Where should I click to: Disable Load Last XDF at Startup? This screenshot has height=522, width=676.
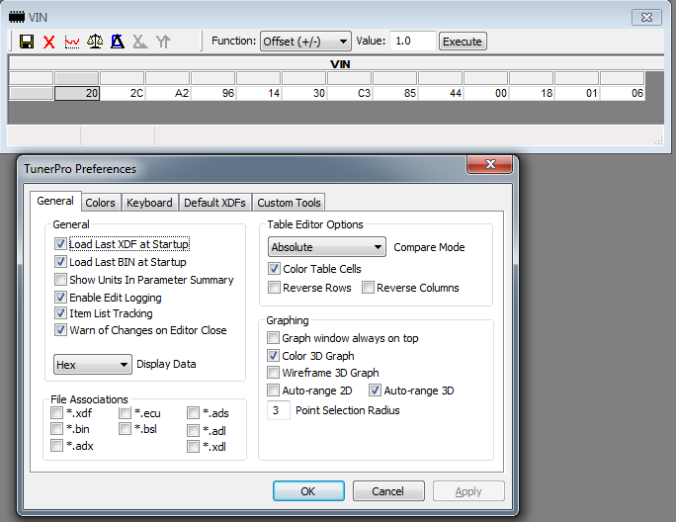[61, 244]
